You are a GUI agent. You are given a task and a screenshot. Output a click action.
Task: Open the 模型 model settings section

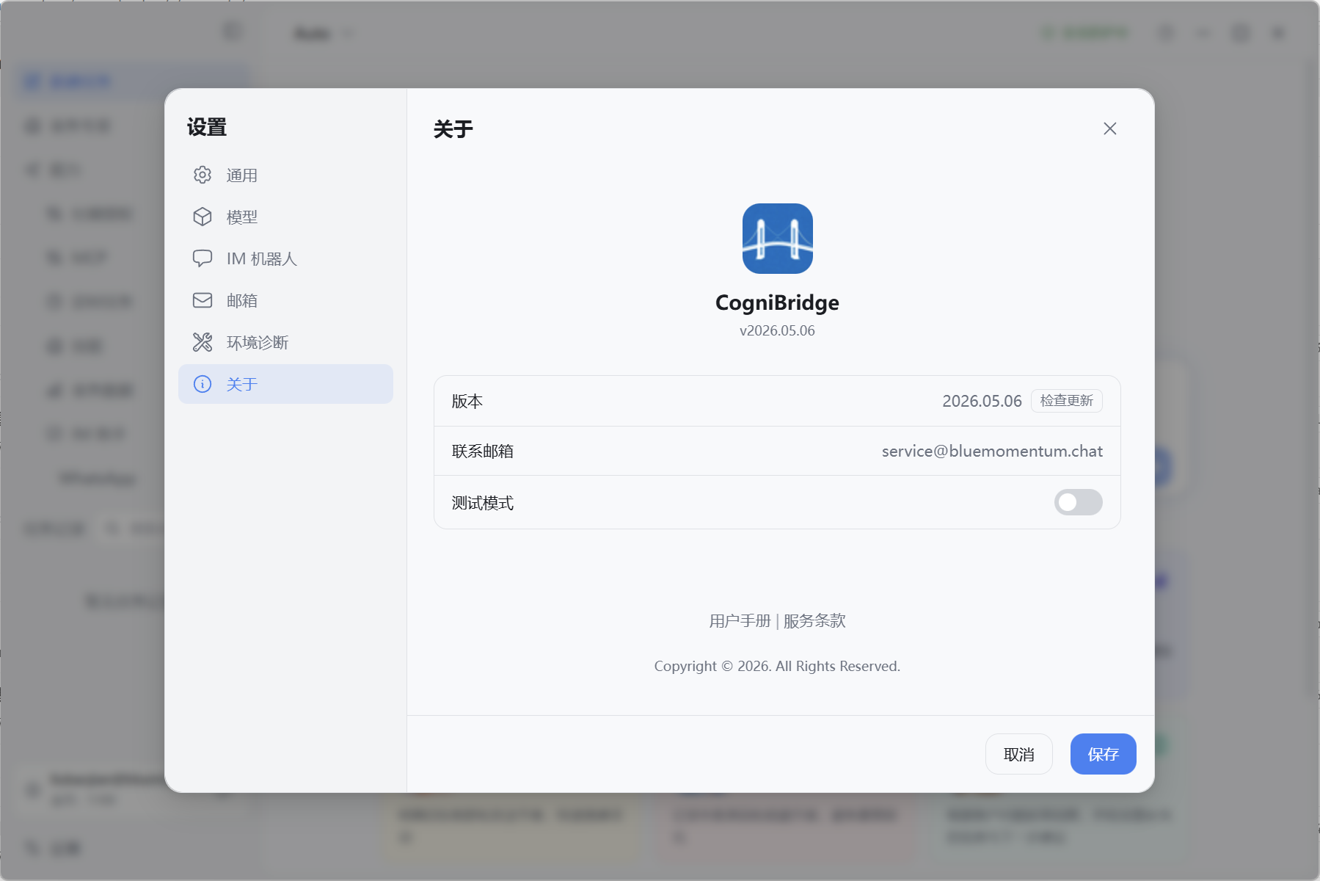click(285, 217)
